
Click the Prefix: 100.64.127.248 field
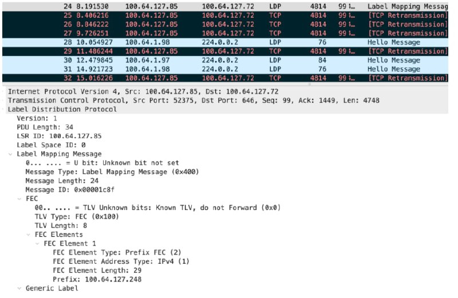[x=97, y=280]
